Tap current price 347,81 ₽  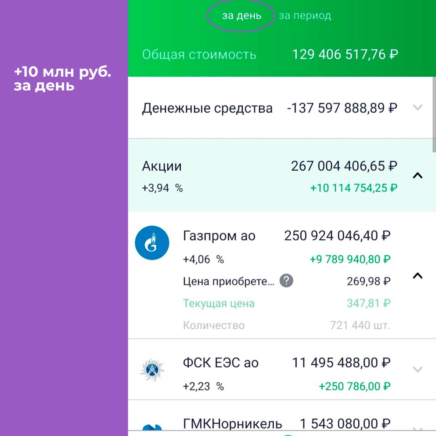tap(369, 303)
